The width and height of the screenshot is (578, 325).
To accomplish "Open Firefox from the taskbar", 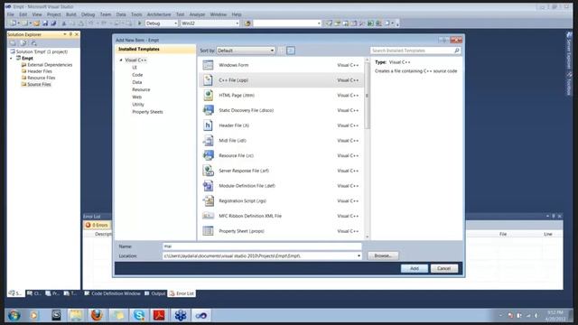I will [97, 315].
